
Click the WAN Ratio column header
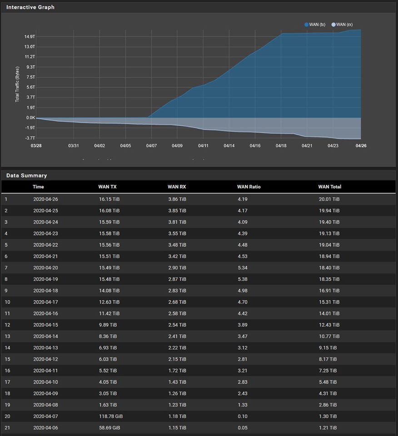pos(249,187)
